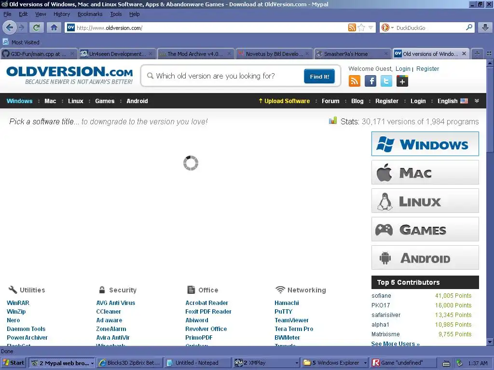Screen dimensions: 494x370
Task: Expand the Mypal web browser taskbar group
Action: click(62, 363)
